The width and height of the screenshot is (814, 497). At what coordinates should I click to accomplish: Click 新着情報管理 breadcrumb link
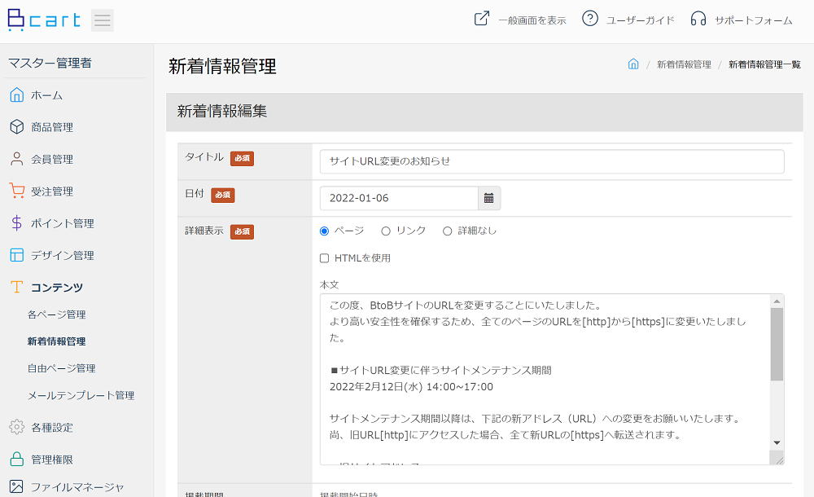[x=685, y=64]
